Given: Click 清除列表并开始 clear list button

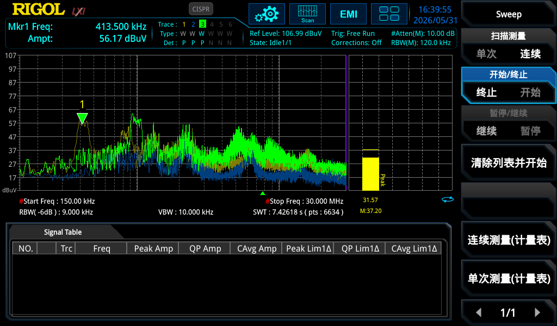Looking at the screenshot, I should pos(509,163).
